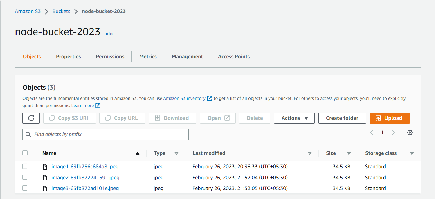Check the box for image2-63fb872241591.jpeg
Image resolution: width=436 pixels, height=199 pixels.
tap(25, 177)
